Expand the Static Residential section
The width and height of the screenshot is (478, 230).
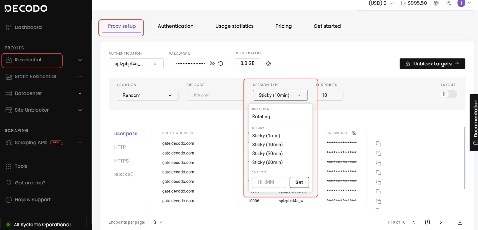click(x=80, y=77)
